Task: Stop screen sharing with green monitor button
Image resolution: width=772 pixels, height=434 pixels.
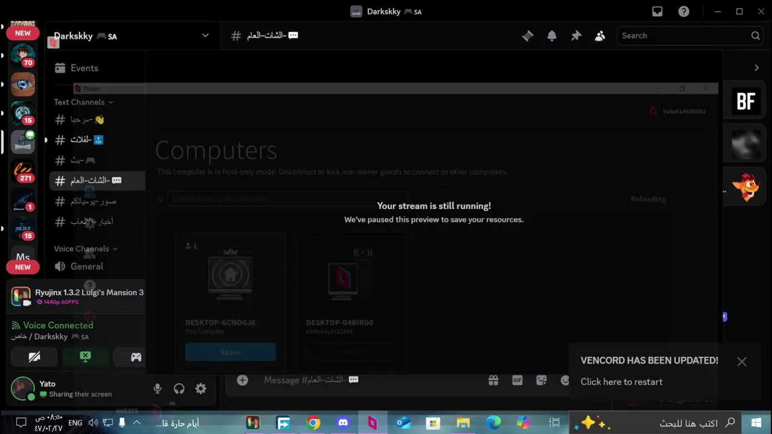Action: (85, 357)
